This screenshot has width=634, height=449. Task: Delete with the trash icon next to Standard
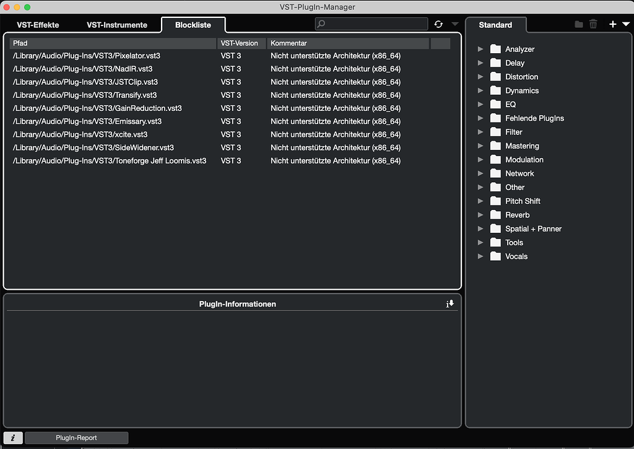593,24
